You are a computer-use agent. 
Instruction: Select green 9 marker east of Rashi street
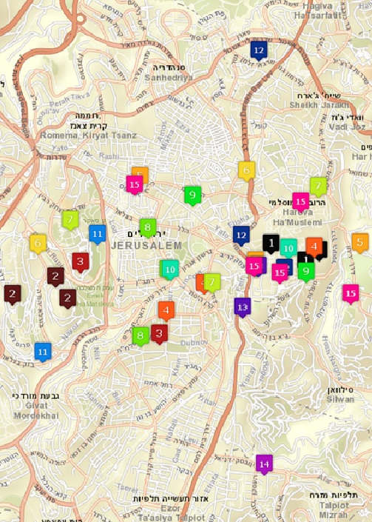click(x=193, y=195)
